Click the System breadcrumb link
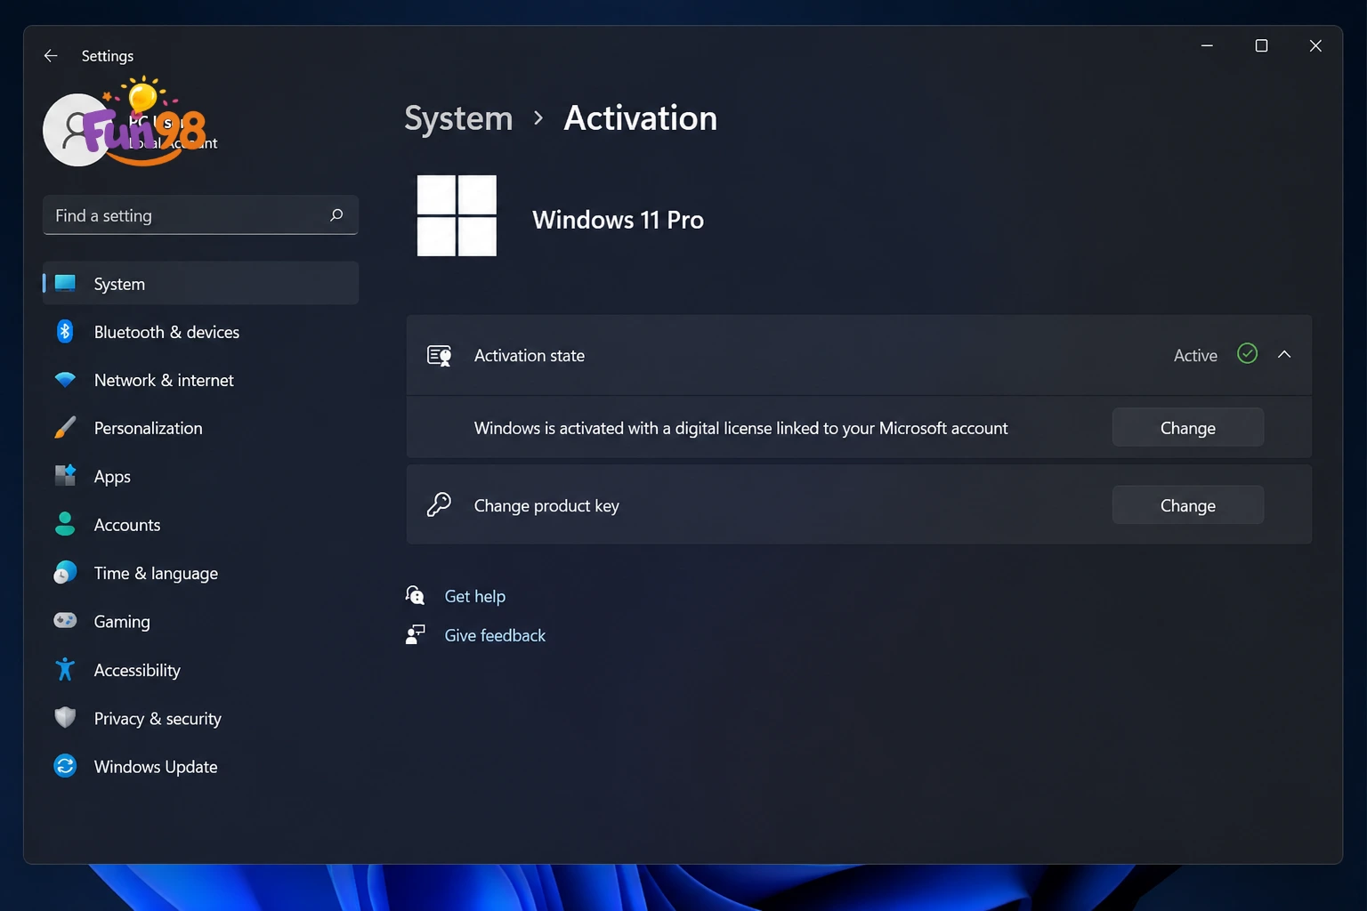The image size is (1367, 911). (458, 118)
